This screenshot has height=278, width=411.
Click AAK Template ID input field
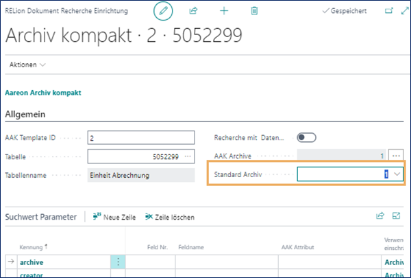point(141,138)
